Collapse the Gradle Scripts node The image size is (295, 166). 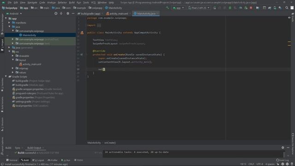(x=6, y=77)
